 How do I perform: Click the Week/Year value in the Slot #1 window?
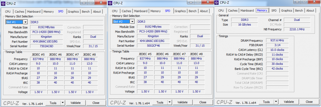pyautogui.click(x=93, y=46)
